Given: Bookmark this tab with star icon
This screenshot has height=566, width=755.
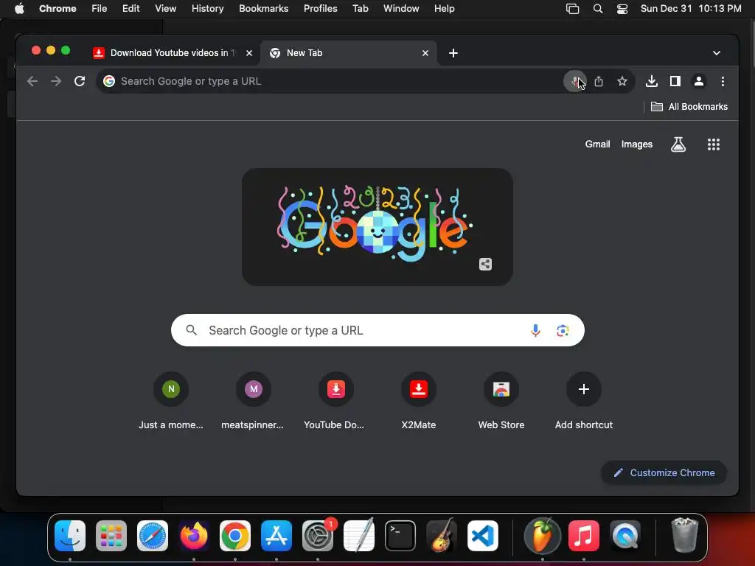Looking at the screenshot, I should tap(622, 81).
